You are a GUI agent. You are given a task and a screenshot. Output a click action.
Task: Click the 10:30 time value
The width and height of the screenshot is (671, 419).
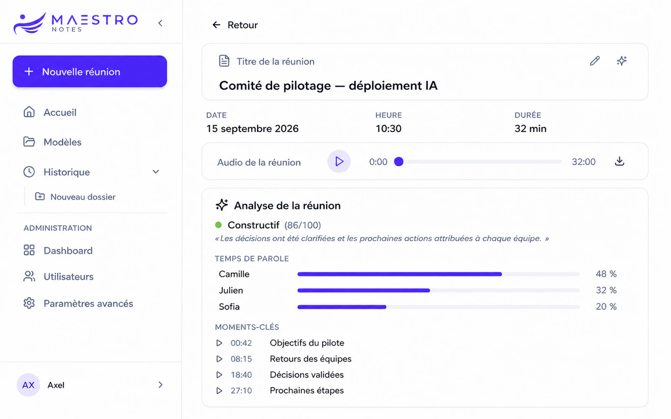(x=388, y=129)
